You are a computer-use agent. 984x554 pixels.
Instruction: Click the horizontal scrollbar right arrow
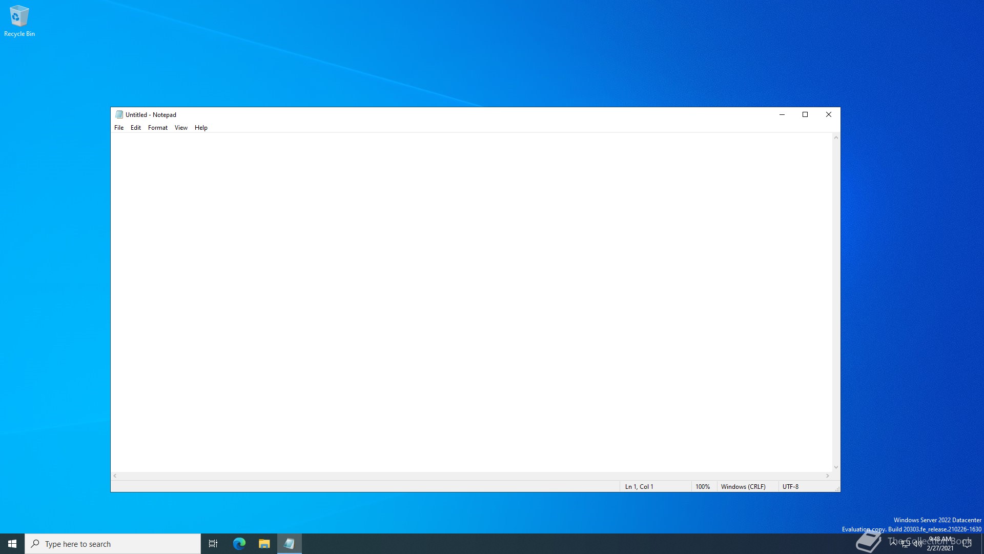(827, 476)
